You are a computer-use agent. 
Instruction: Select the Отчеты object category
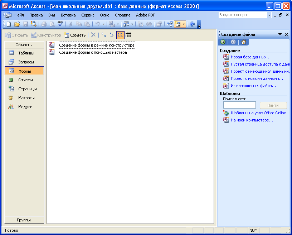click(24, 80)
